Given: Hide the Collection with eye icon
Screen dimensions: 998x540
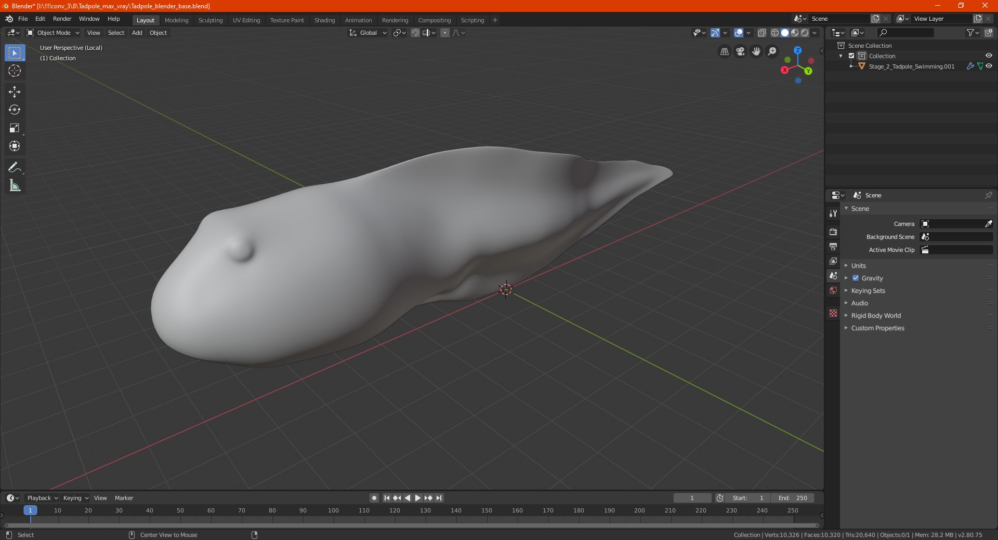Looking at the screenshot, I should click(989, 56).
